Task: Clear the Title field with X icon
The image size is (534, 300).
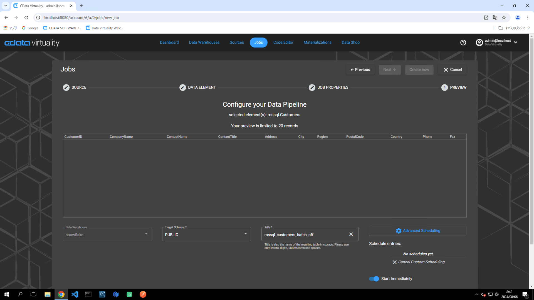Action: (x=351, y=234)
